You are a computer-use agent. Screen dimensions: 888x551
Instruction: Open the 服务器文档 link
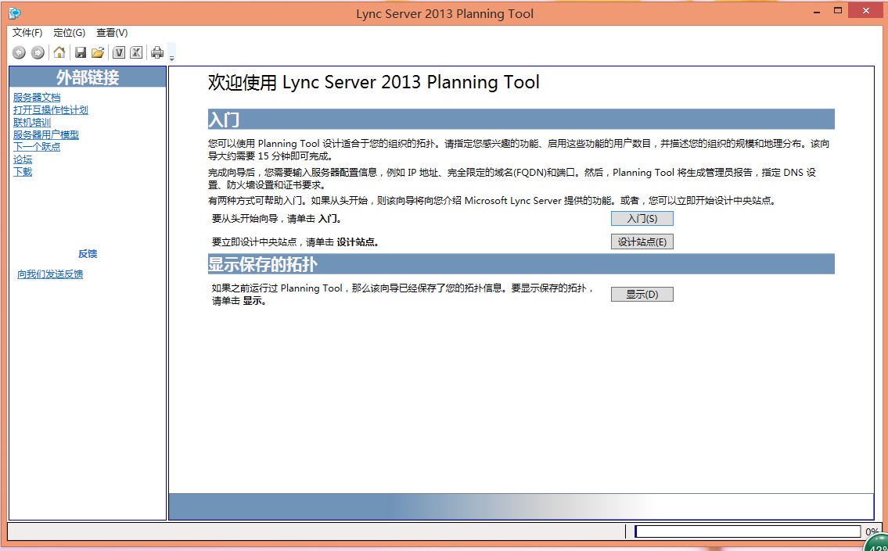coord(37,97)
